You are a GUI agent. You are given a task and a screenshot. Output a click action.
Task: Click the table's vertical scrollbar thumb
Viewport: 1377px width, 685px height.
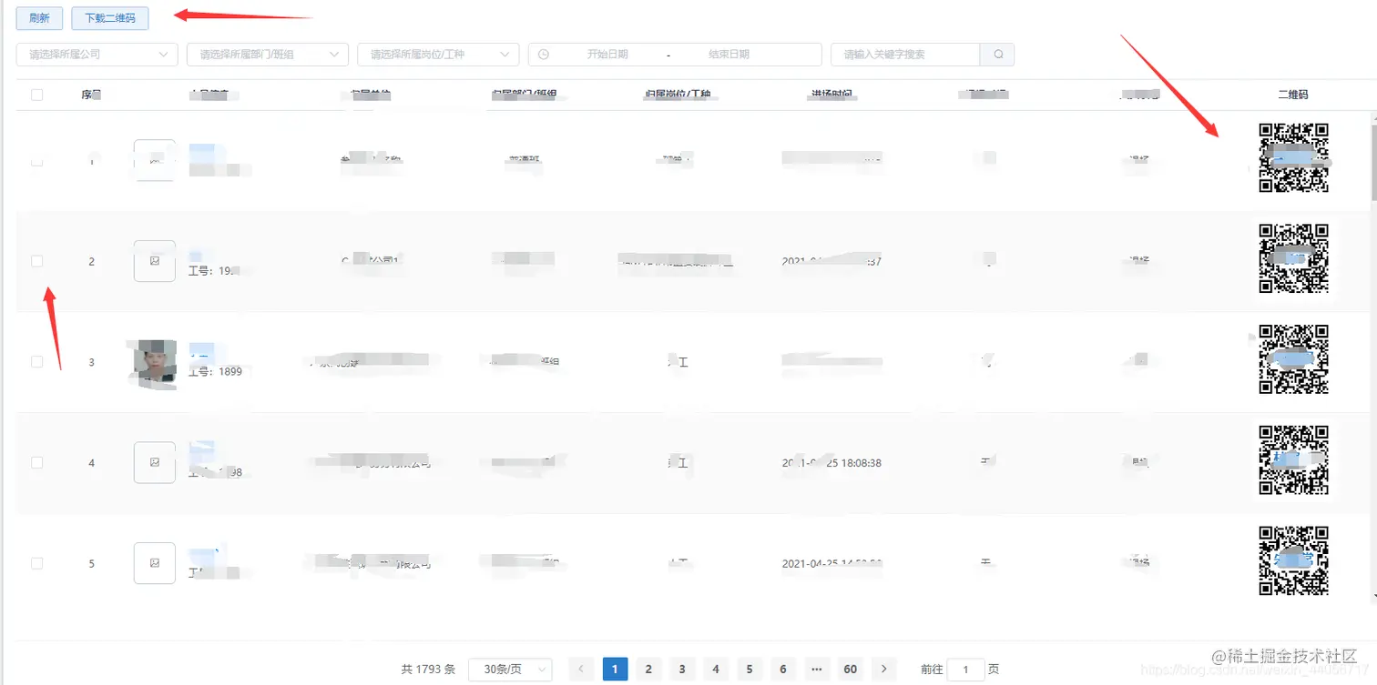pos(1373,163)
